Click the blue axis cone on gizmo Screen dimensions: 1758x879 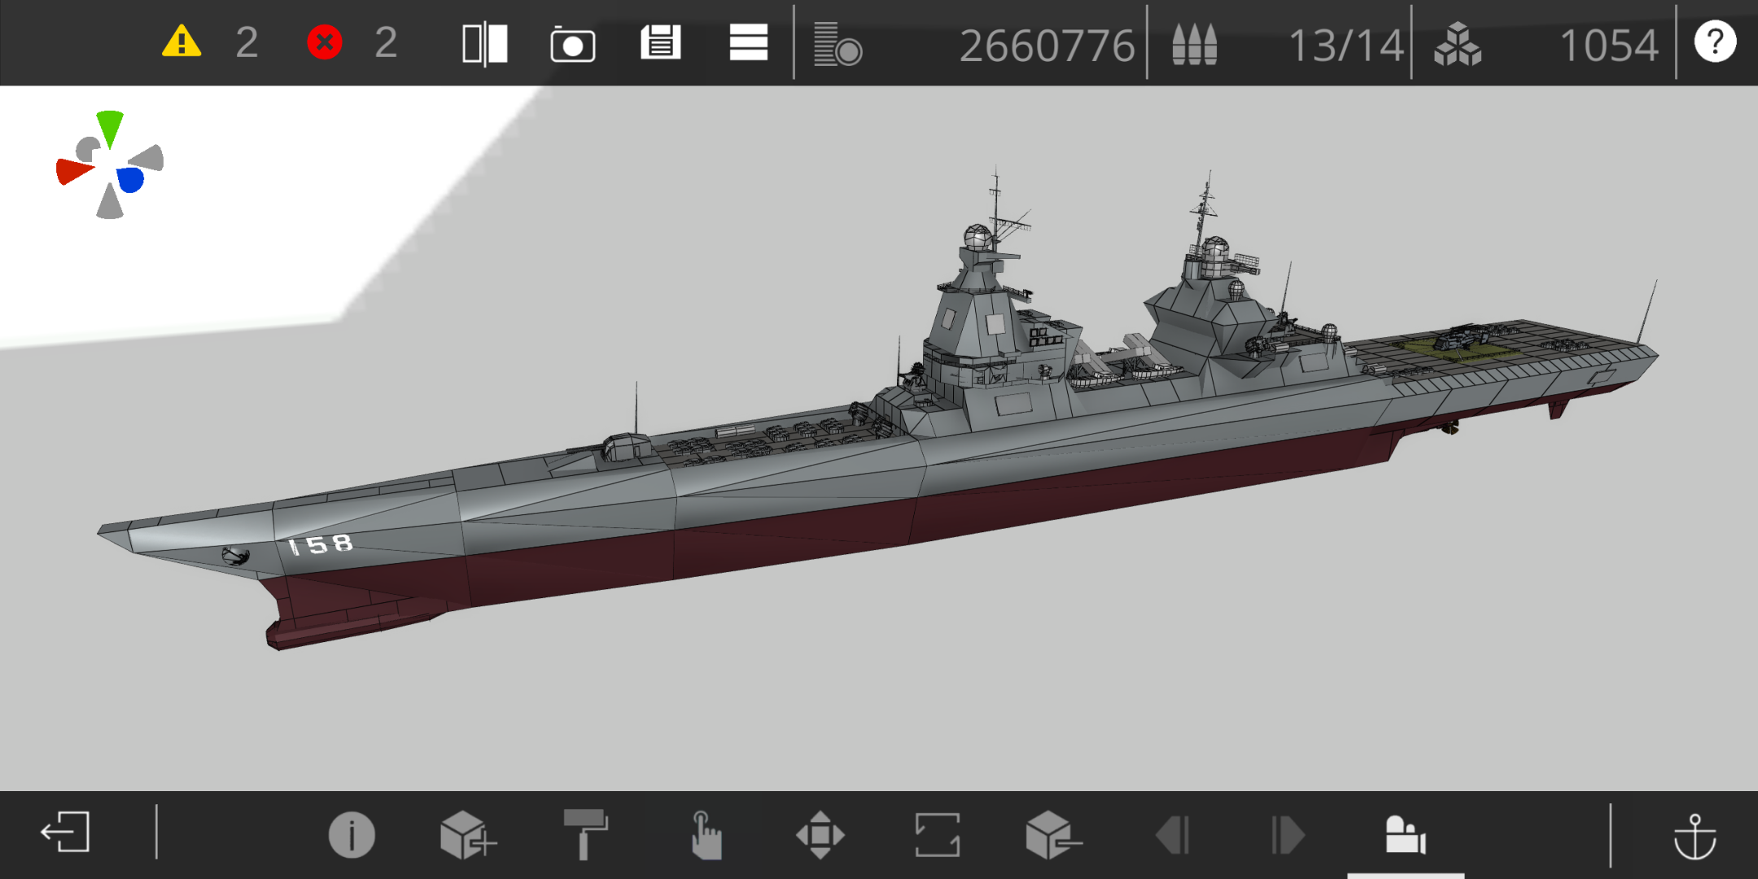tap(130, 179)
